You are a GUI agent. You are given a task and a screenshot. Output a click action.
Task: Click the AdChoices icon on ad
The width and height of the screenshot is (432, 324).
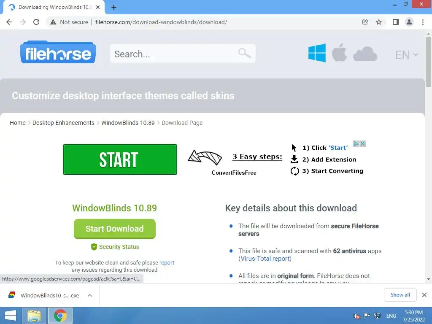pos(356,143)
